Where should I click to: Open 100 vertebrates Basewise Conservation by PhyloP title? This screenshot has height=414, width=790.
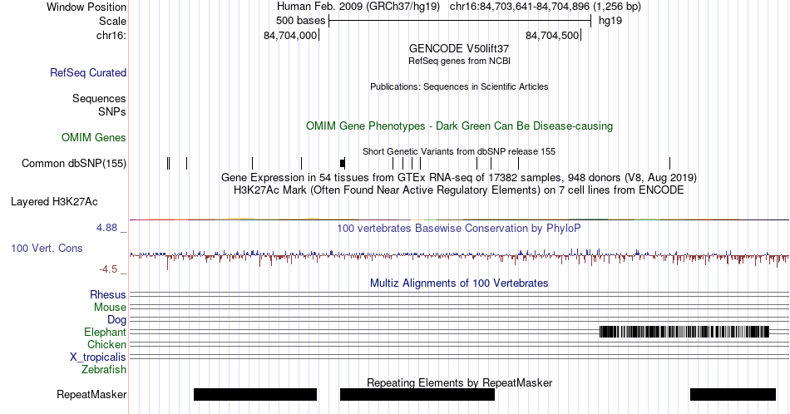459,228
